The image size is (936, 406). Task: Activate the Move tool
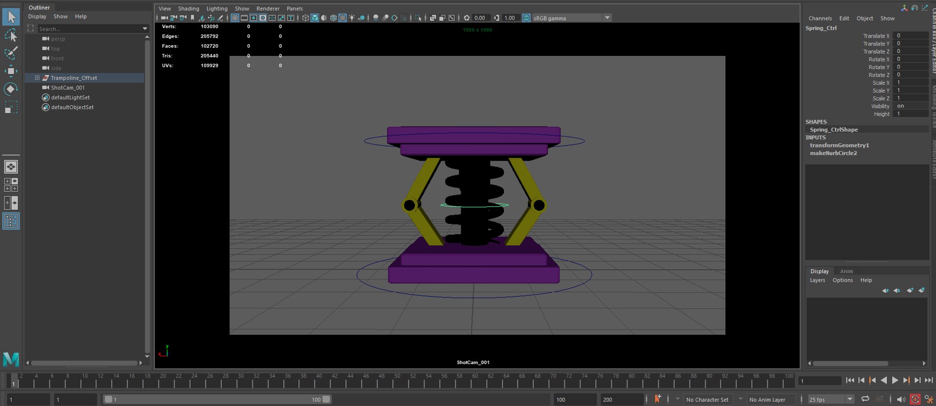tap(11, 71)
